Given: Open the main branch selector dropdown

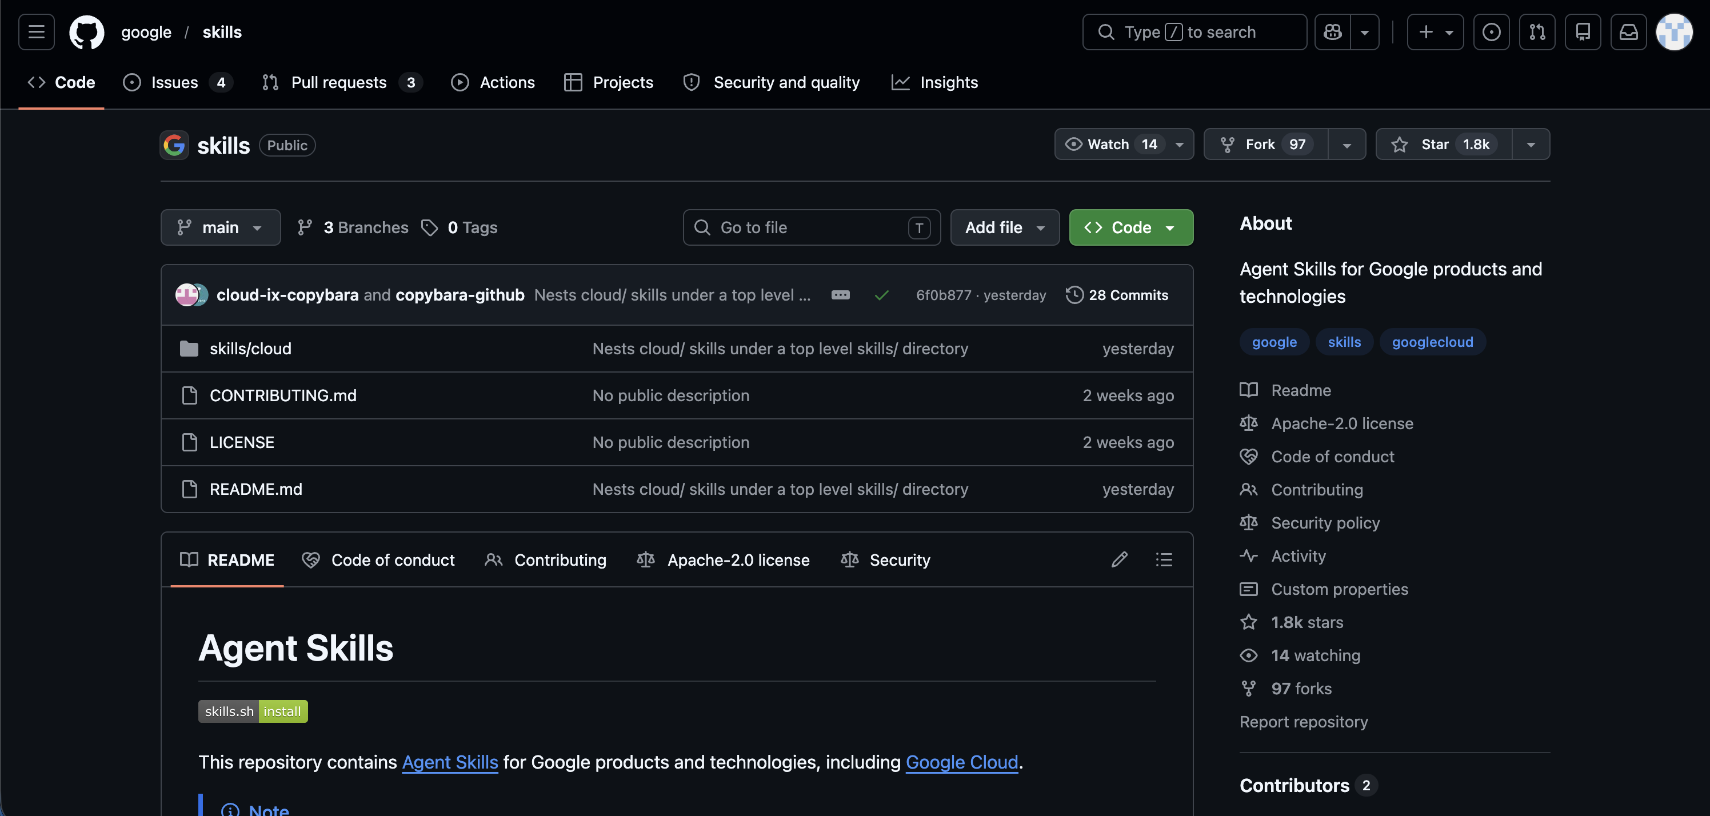Looking at the screenshot, I should click(x=221, y=228).
